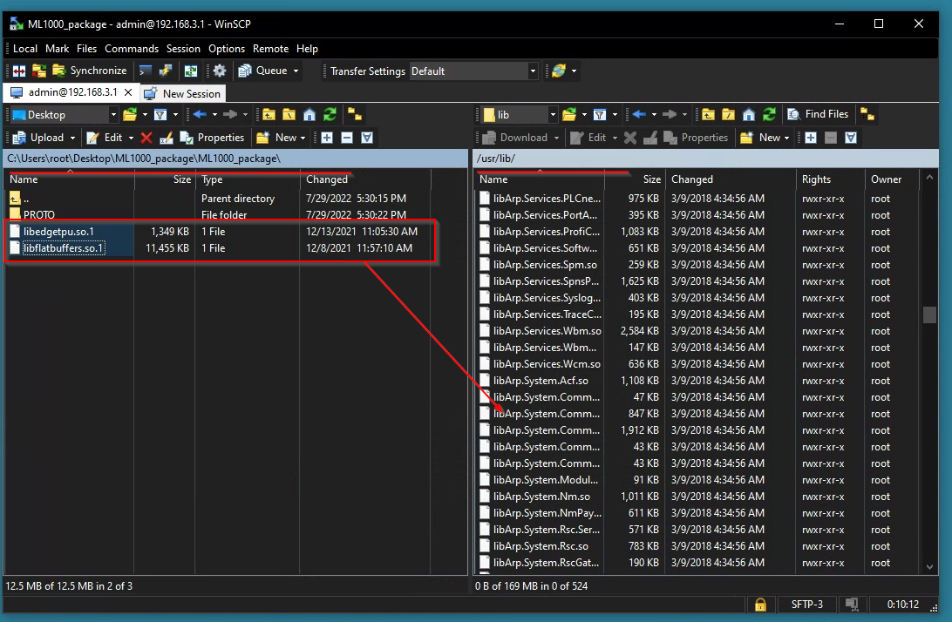Click the local rename icon
This screenshot has height=622, width=952.
coord(166,138)
